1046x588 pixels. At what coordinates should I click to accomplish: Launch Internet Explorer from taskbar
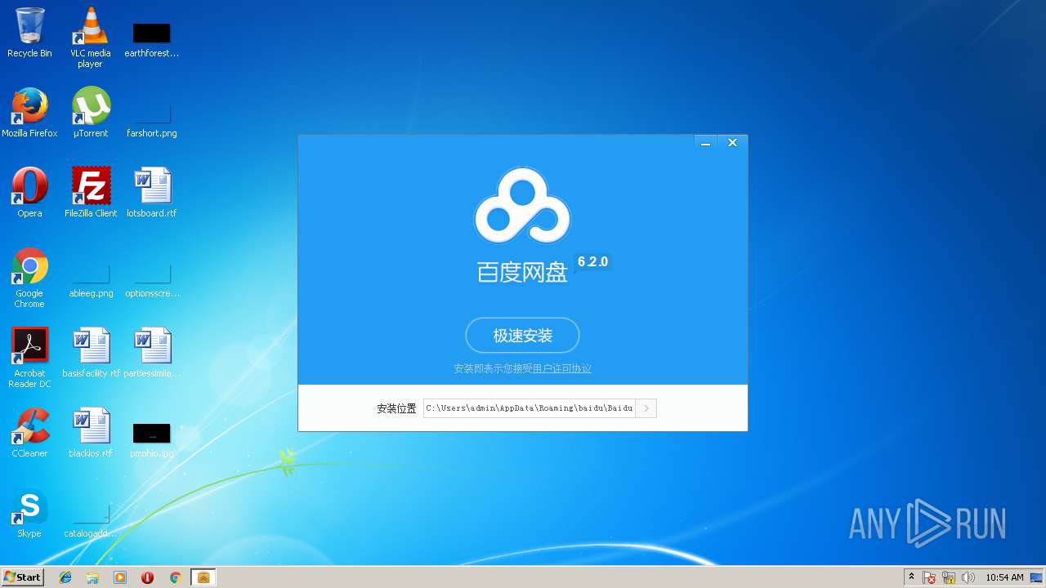(65, 577)
